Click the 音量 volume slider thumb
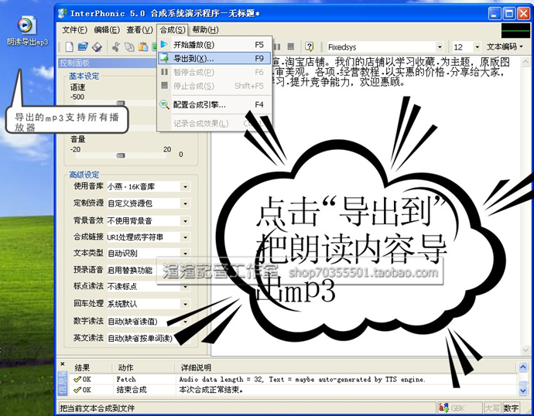534x416 pixels. click(x=121, y=155)
